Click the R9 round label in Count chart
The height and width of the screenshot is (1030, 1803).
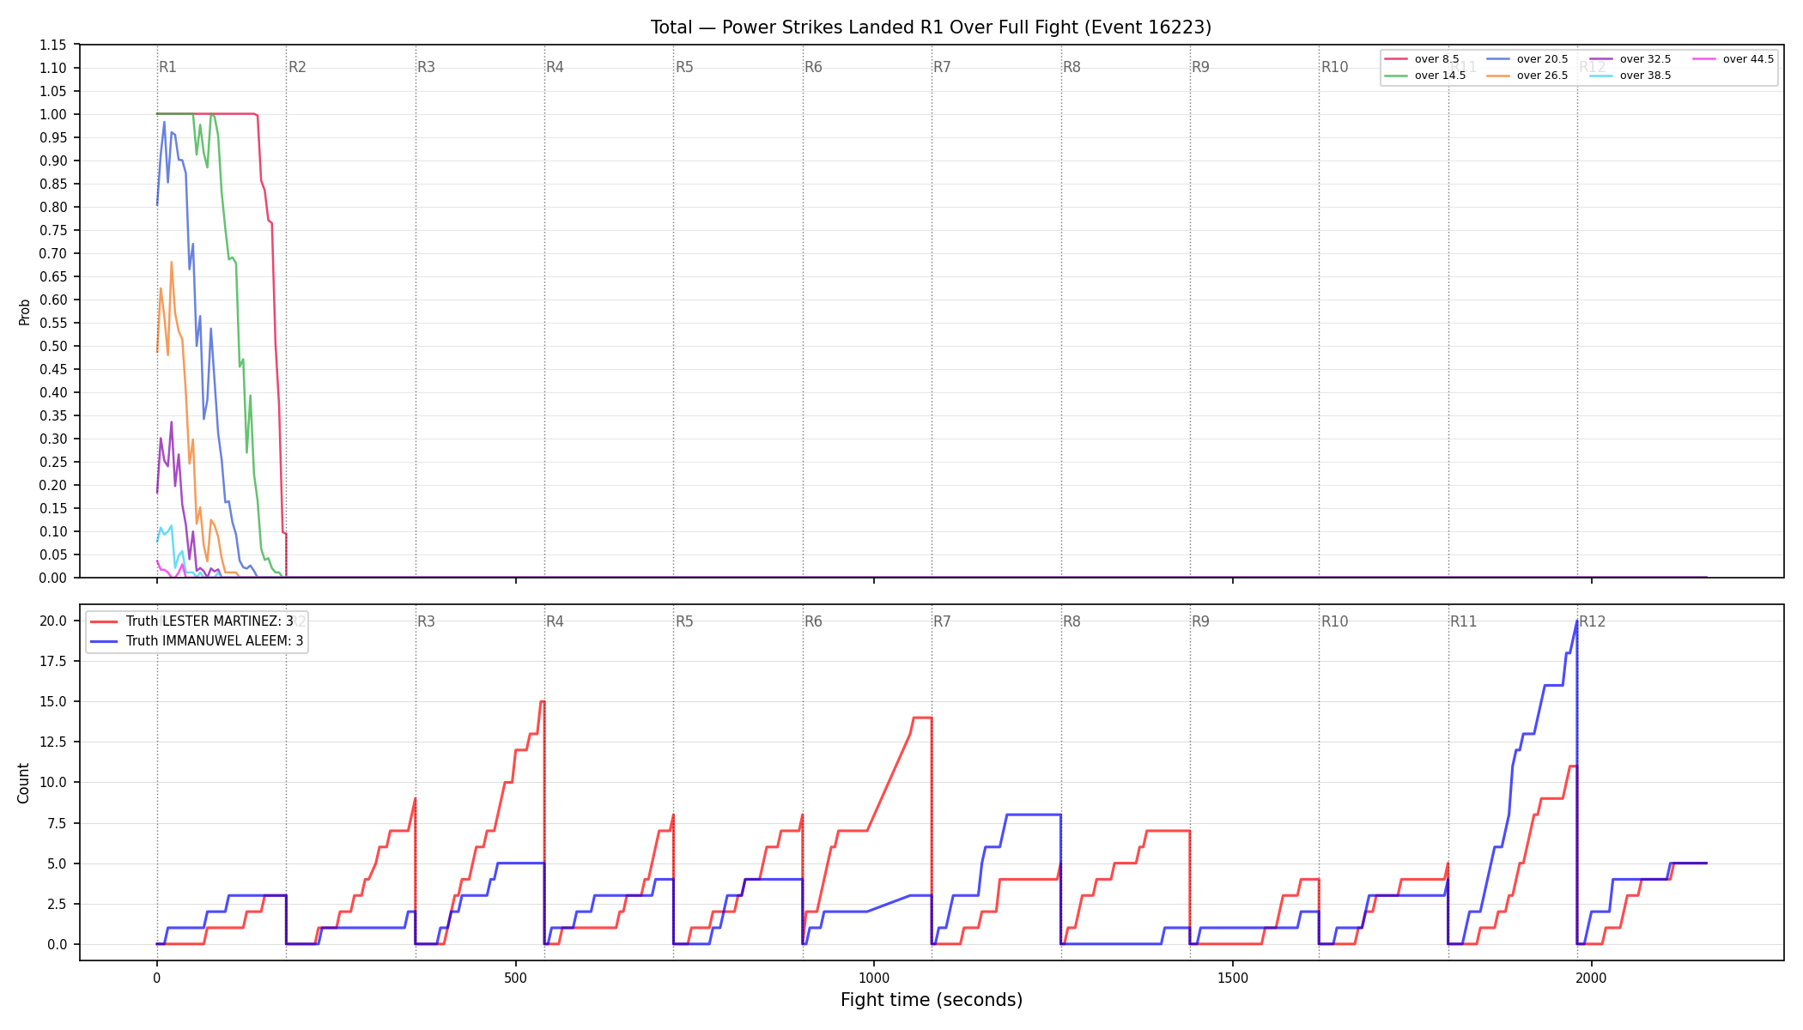tap(1200, 621)
